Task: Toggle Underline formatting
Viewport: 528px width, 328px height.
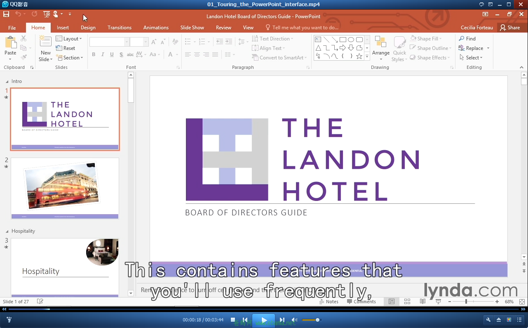Action: click(112, 54)
